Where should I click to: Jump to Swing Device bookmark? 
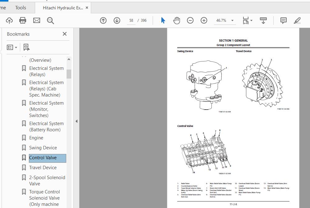point(43,148)
